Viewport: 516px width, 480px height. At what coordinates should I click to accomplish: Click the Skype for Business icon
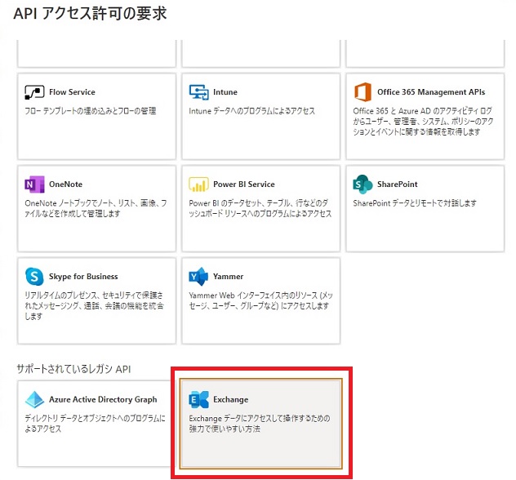(34, 277)
